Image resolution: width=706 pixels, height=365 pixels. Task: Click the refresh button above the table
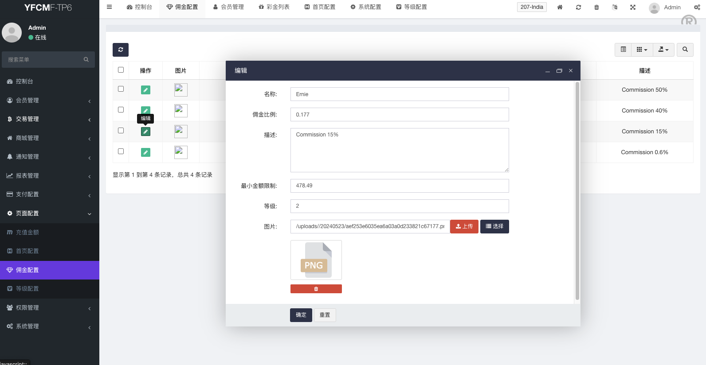tap(120, 50)
